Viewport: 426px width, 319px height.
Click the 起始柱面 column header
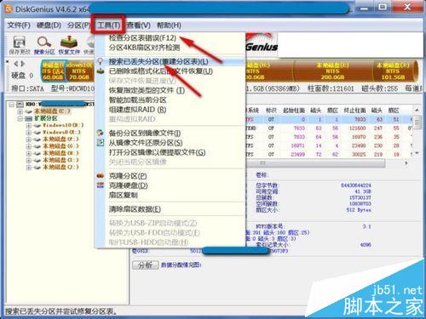(294, 111)
